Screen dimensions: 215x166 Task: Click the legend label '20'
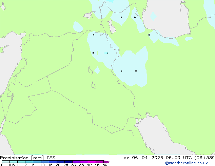[x=58, y=165]
